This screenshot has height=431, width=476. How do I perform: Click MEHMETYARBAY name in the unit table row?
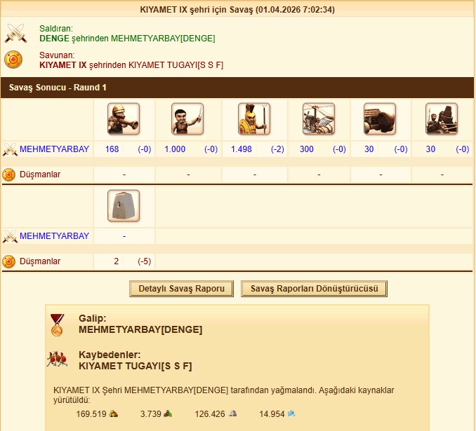54,149
